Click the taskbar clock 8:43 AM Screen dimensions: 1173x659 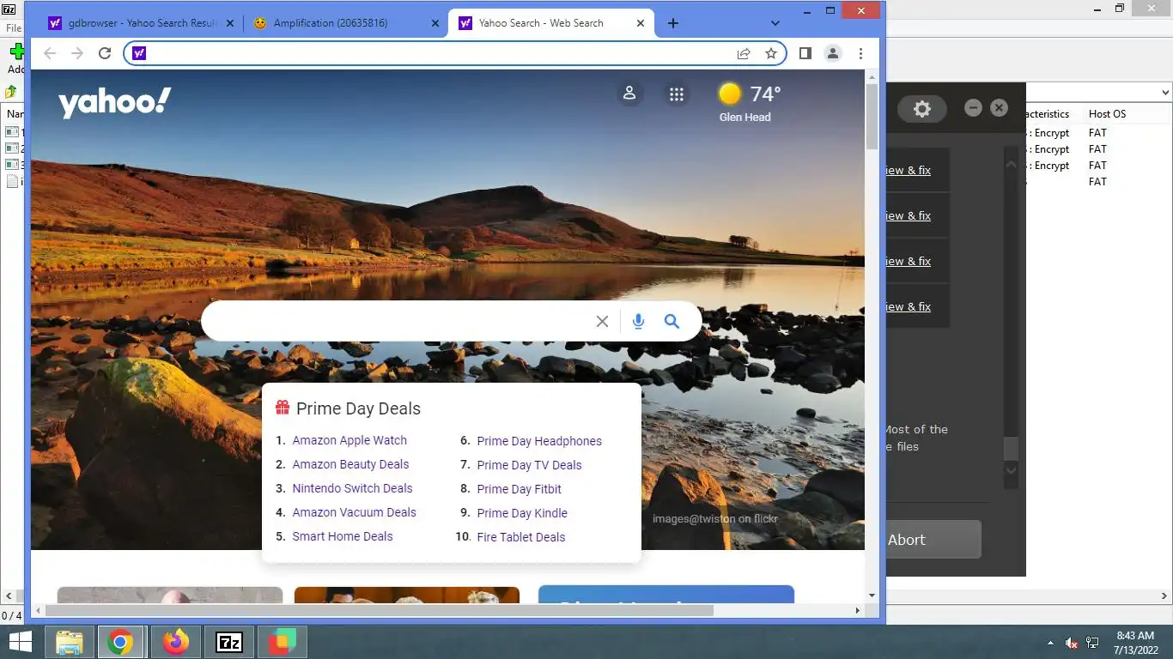click(x=1134, y=636)
